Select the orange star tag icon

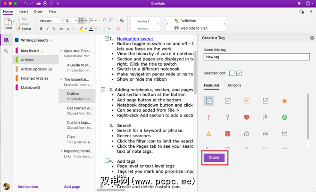(x=284, y=101)
